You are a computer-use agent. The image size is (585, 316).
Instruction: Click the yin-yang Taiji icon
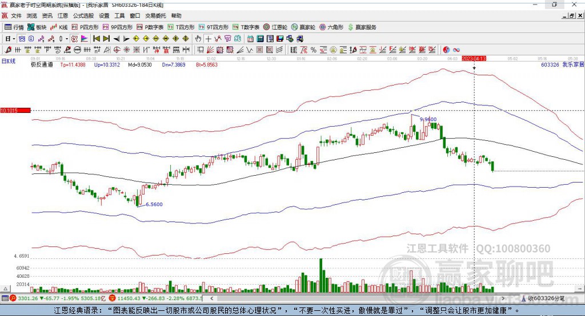coord(446,50)
